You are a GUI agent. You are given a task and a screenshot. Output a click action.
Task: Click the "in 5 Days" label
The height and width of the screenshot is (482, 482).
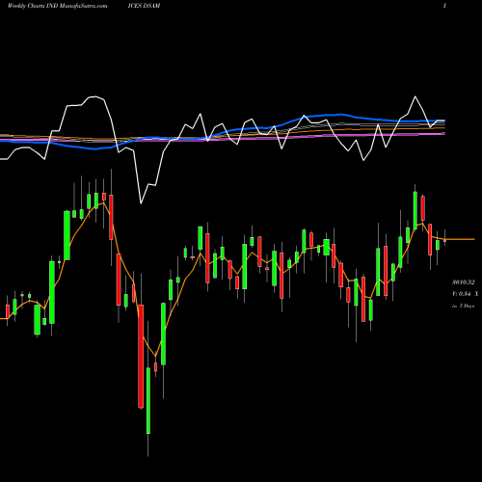coord(463,306)
